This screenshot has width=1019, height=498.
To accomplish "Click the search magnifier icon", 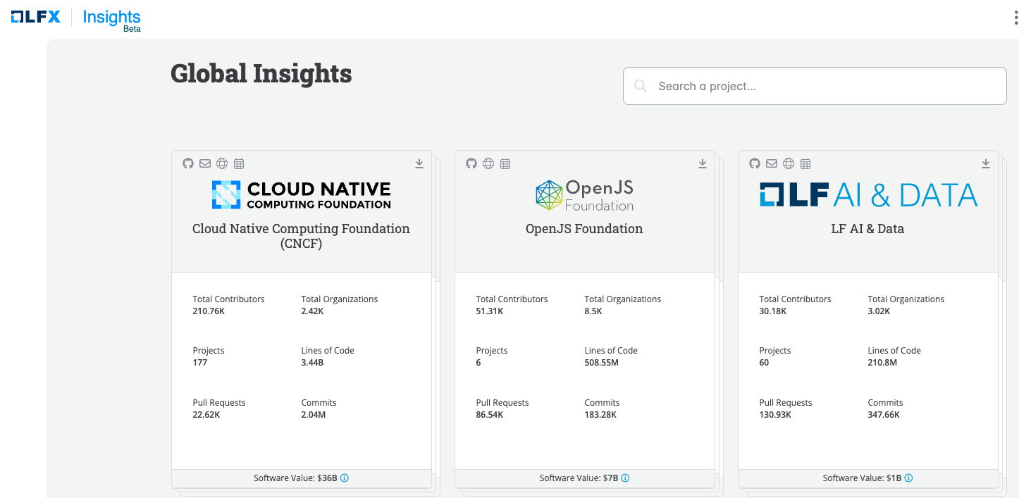I will (x=641, y=86).
